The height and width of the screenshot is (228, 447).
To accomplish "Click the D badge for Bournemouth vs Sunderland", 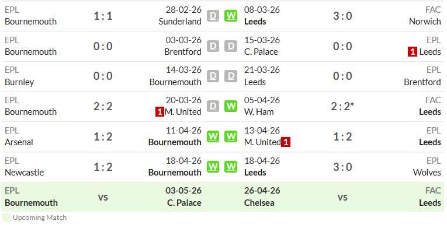I will [213, 16].
